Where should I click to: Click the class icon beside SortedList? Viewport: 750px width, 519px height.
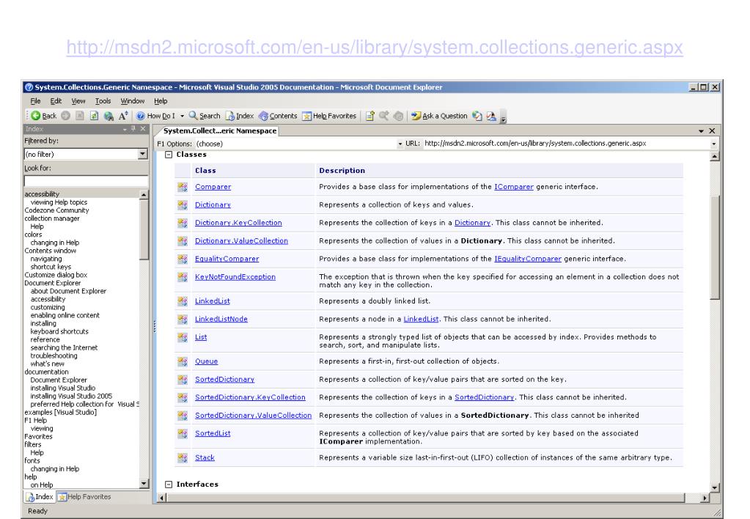click(183, 433)
